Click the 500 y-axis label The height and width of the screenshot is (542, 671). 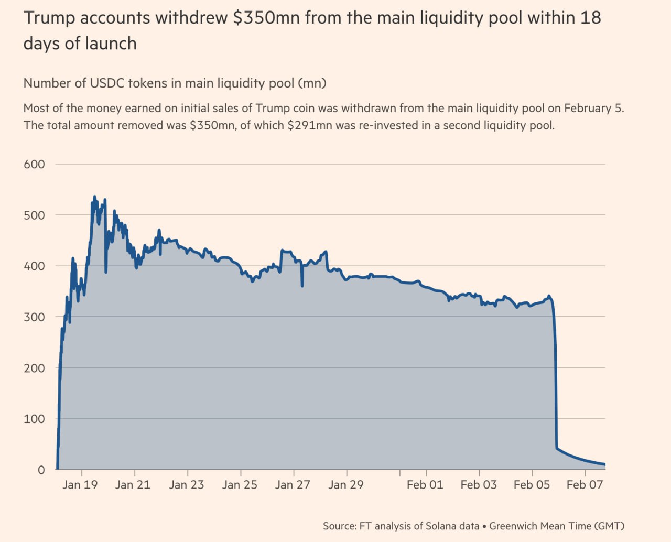34,215
